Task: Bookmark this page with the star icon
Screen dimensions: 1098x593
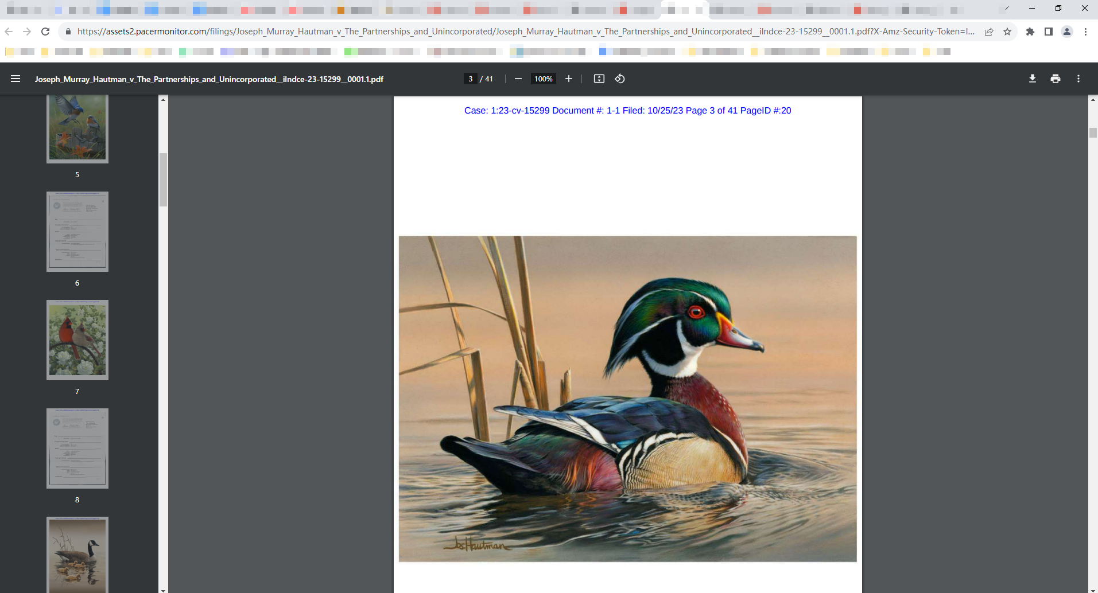Action: click(x=1007, y=32)
